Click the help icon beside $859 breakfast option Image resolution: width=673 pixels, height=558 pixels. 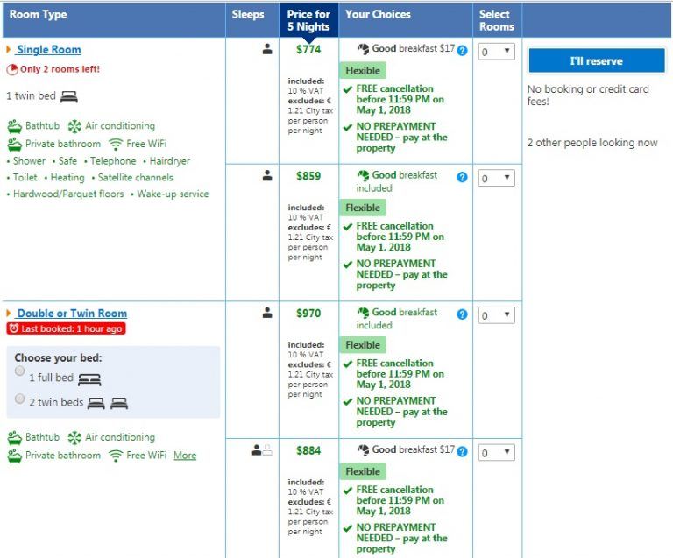[x=462, y=177]
